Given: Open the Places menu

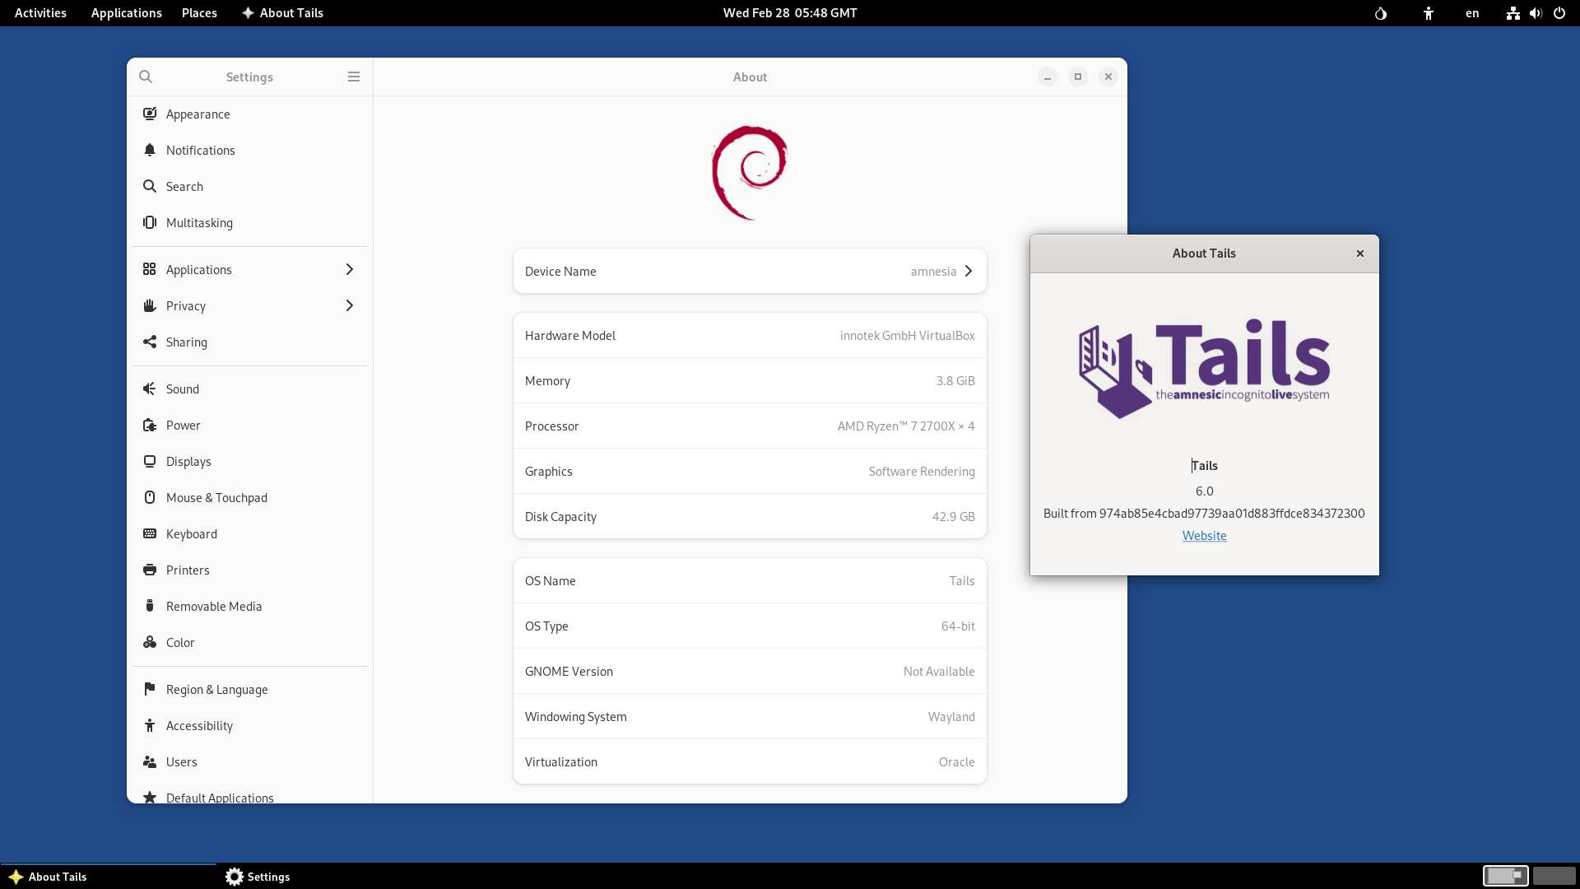Looking at the screenshot, I should coord(199,12).
